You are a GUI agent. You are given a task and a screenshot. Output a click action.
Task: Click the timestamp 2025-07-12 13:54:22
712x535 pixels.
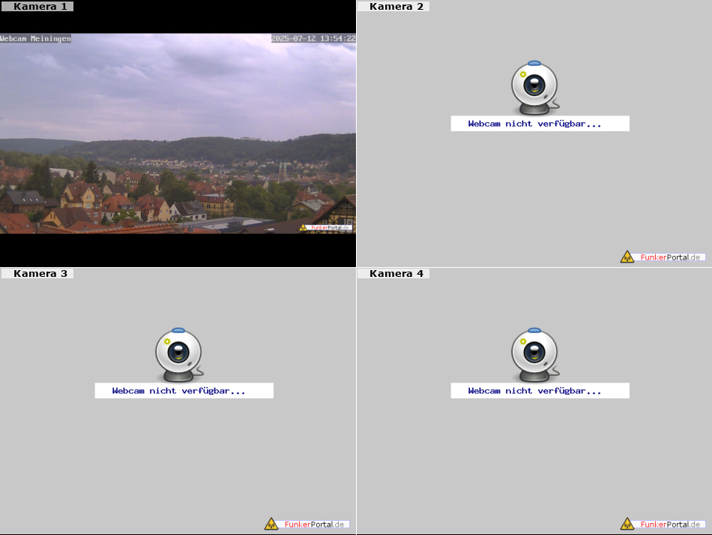(313, 38)
